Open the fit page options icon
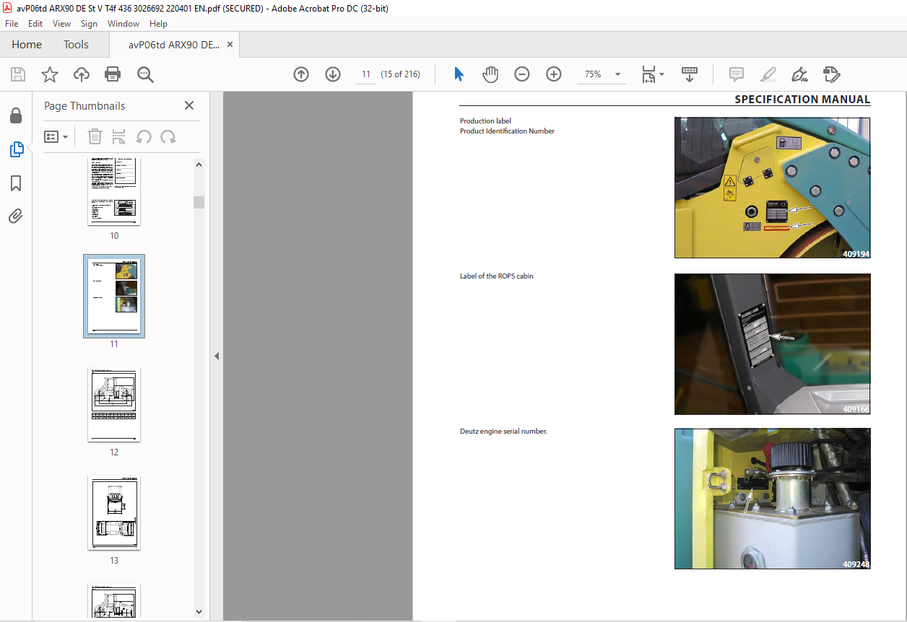Image resolution: width=907 pixels, height=622 pixels. click(x=652, y=74)
